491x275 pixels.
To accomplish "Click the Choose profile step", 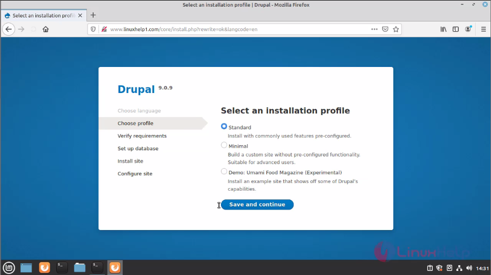I will point(136,123).
